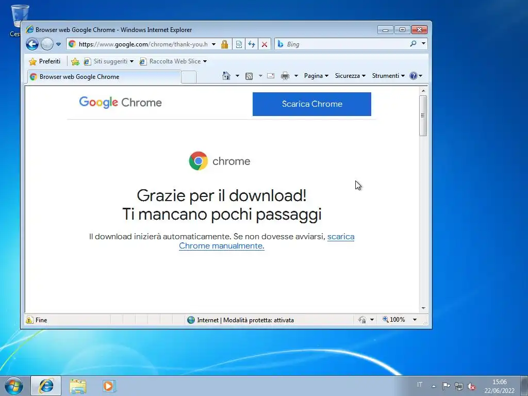Open the Pagina menu

tap(316, 76)
